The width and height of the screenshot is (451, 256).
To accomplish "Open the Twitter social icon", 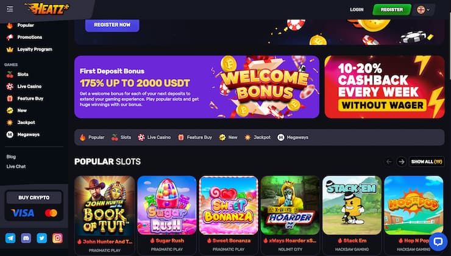I will tap(41, 238).
